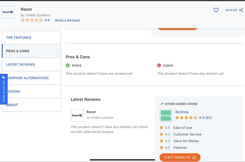Image resolution: width=245 pixels, height=162 pixels.
Task: Open the Top Features section tab
Action: [x=31, y=37]
